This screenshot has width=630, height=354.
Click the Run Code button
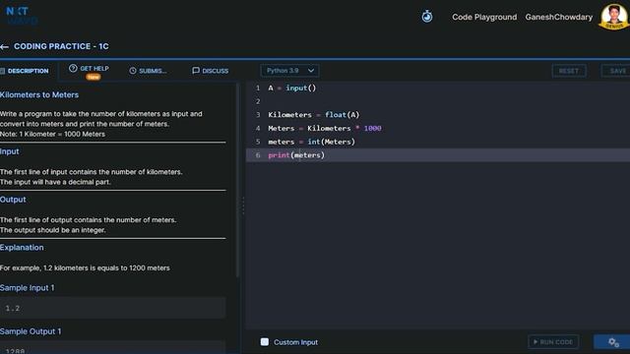click(x=553, y=342)
